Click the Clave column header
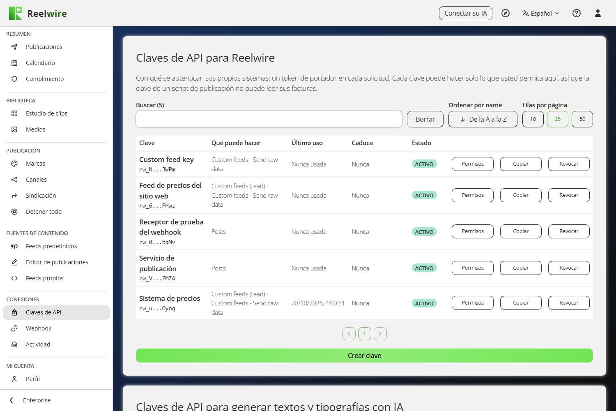 click(x=147, y=143)
